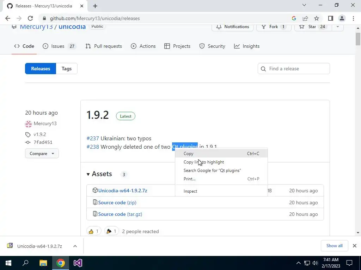
Task: Show all downloads
Action: point(334,246)
